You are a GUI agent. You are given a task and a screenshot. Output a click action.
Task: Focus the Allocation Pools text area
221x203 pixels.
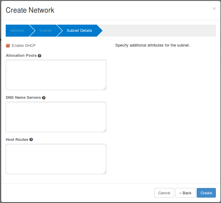[x=56, y=75]
